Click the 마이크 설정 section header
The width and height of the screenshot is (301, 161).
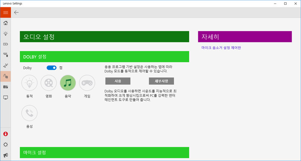pyautogui.click(x=104, y=152)
